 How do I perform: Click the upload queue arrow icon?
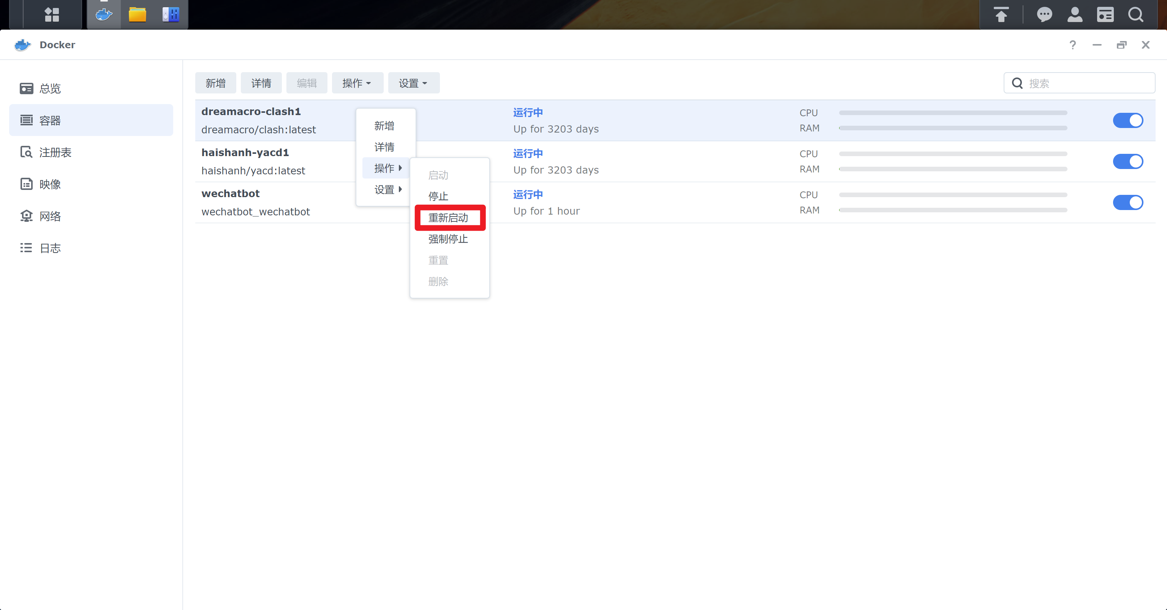coord(1001,14)
